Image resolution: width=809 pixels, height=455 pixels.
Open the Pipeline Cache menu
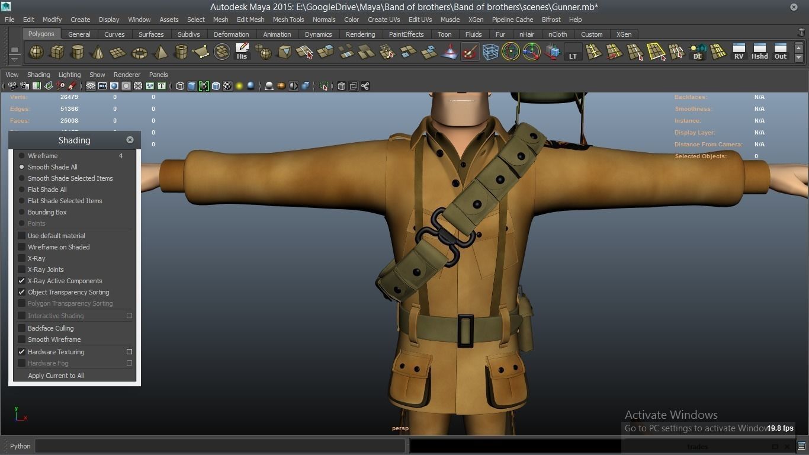(x=512, y=20)
